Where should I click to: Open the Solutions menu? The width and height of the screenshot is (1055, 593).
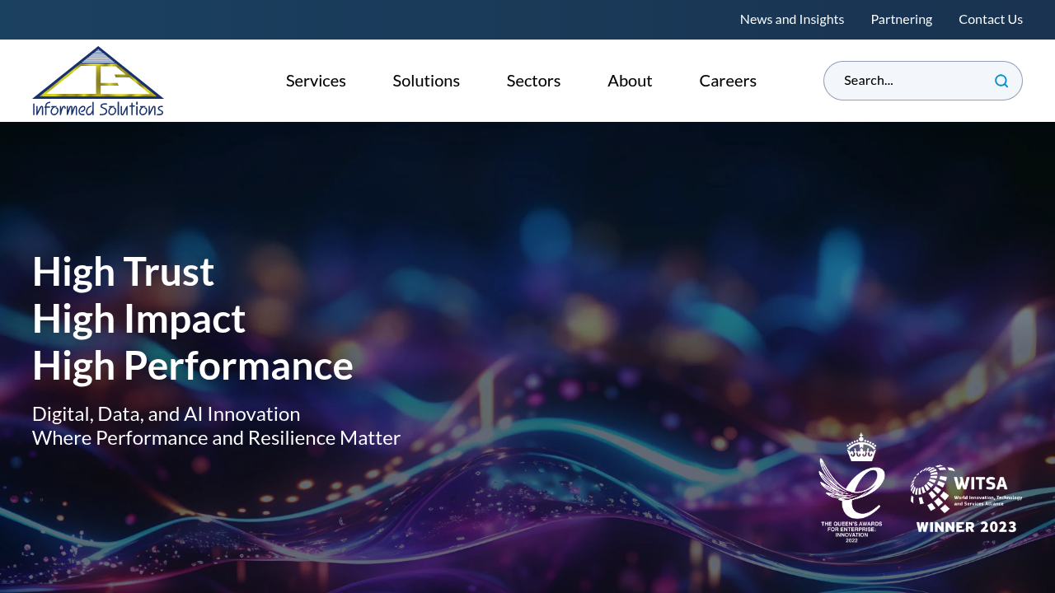click(x=426, y=81)
